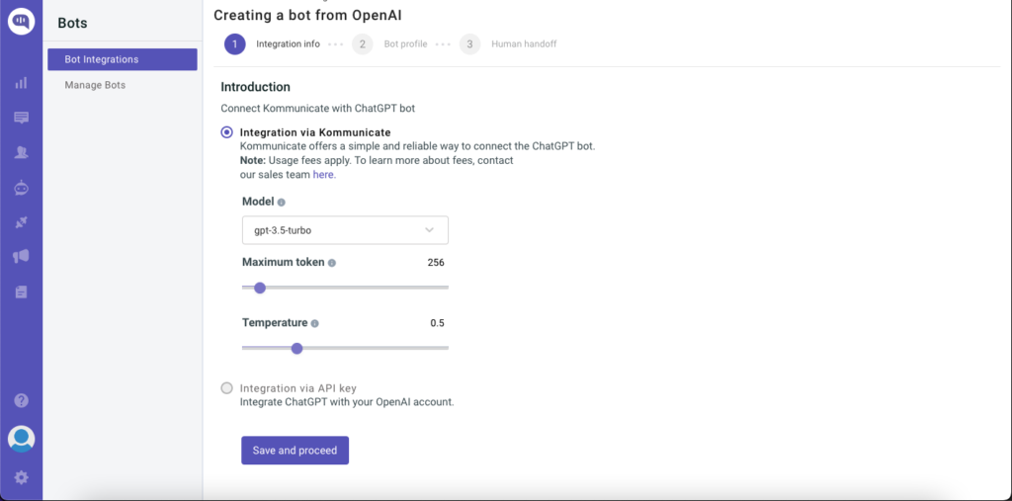The width and height of the screenshot is (1012, 501).
Task: Click the Maximum token slider handle
Action: pyautogui.click(x=260, y=288)
